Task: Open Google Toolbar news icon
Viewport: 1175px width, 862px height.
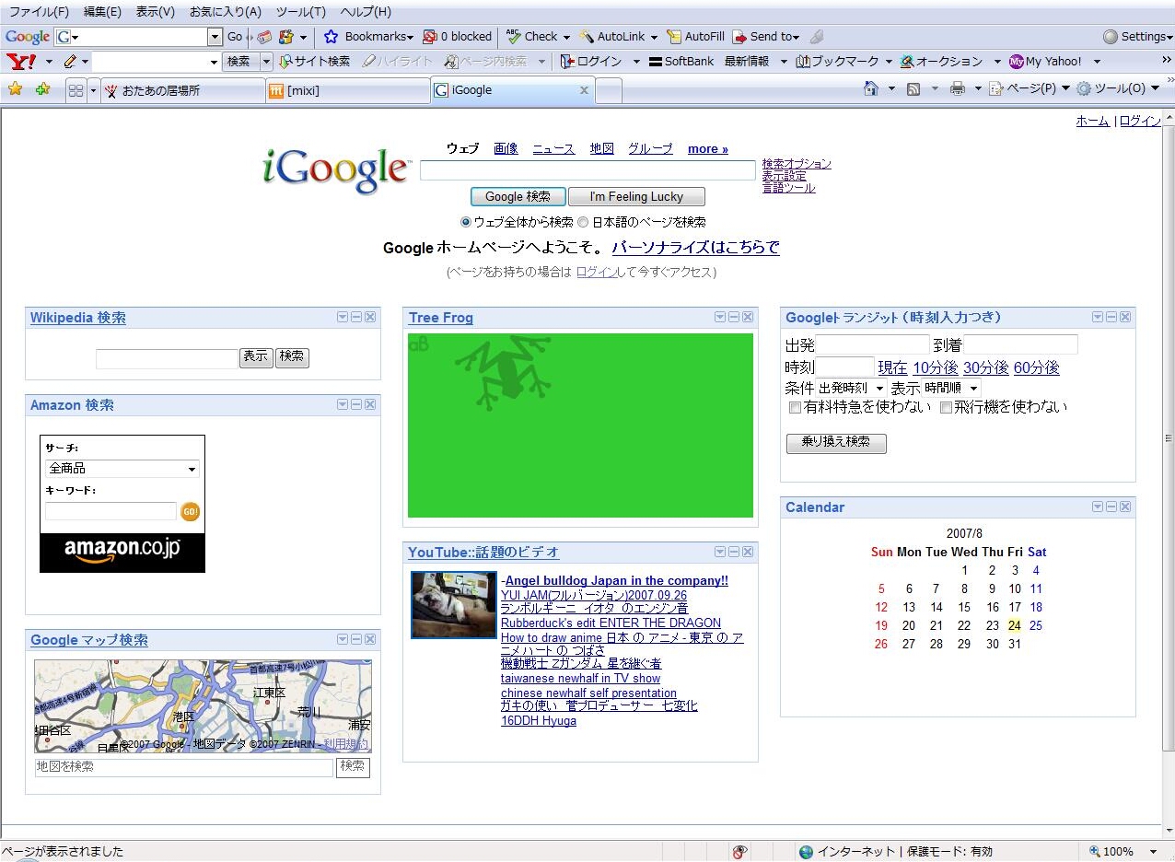Action: click(264, 37)
